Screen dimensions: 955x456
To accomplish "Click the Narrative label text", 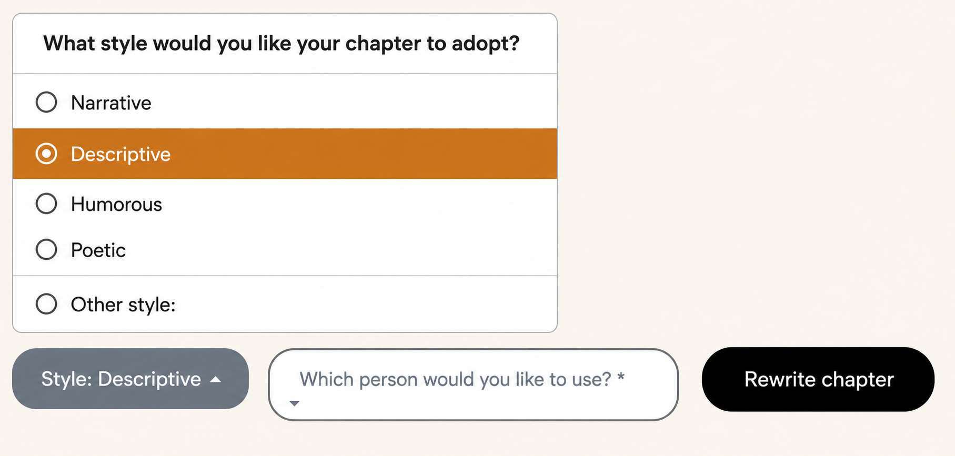I will (111, 103).
